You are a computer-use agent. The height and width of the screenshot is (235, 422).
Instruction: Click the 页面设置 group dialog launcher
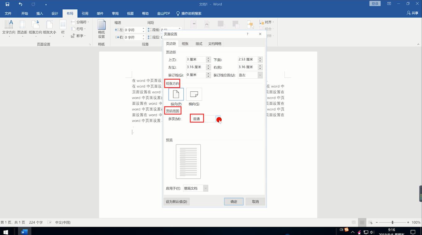click(x=90, y=44)
